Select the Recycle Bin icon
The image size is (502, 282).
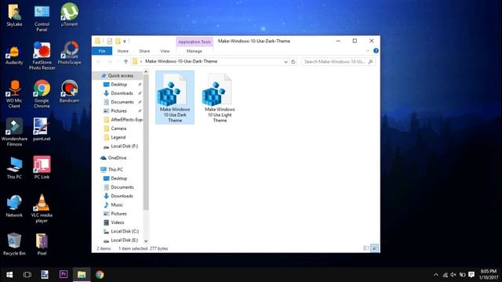(14, 244)
